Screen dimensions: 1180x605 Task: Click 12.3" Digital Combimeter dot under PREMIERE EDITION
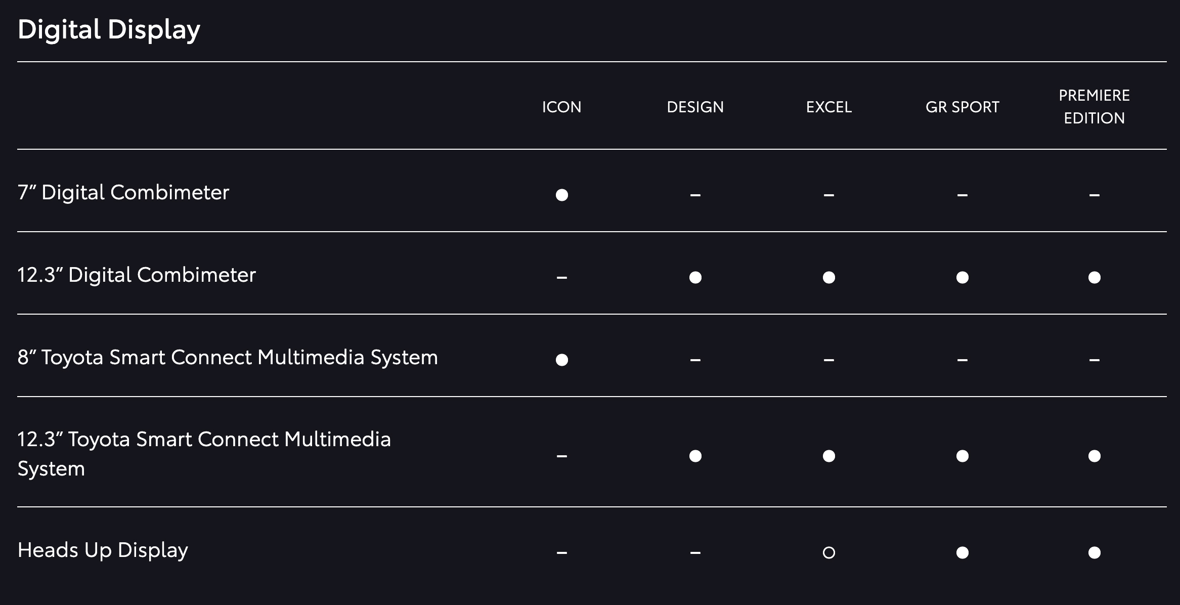(1094, 277)
